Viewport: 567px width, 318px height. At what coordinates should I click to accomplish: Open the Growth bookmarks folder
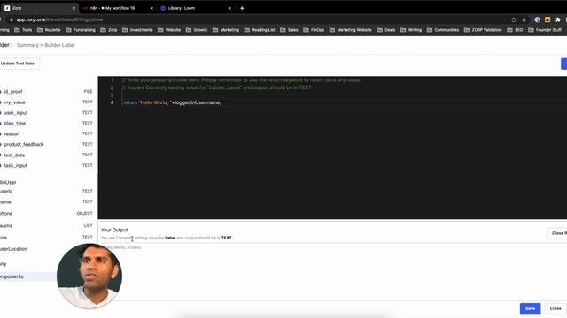point(197,30)
